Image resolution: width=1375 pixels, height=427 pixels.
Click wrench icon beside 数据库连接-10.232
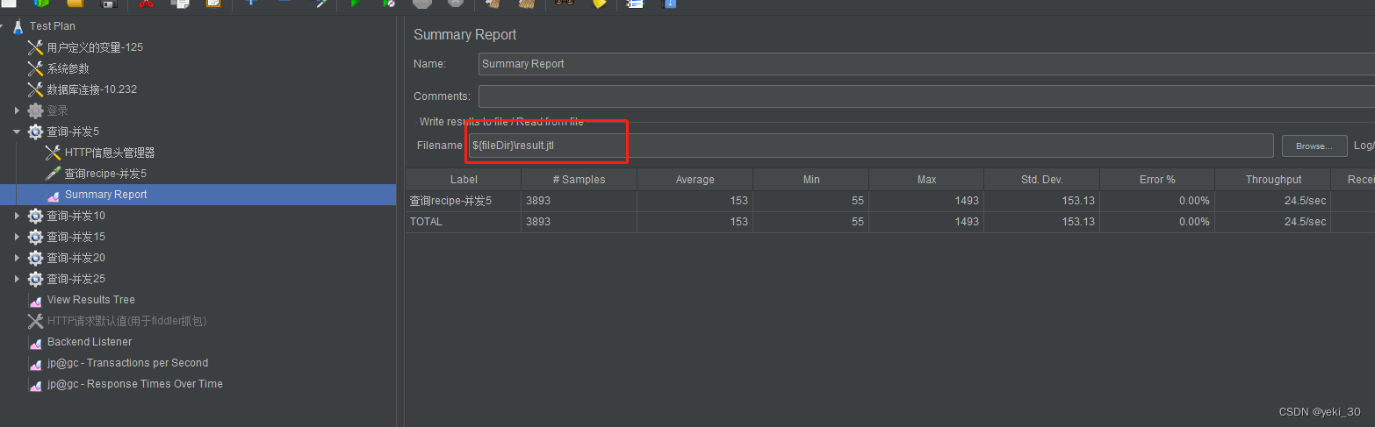tap(35, 89)
